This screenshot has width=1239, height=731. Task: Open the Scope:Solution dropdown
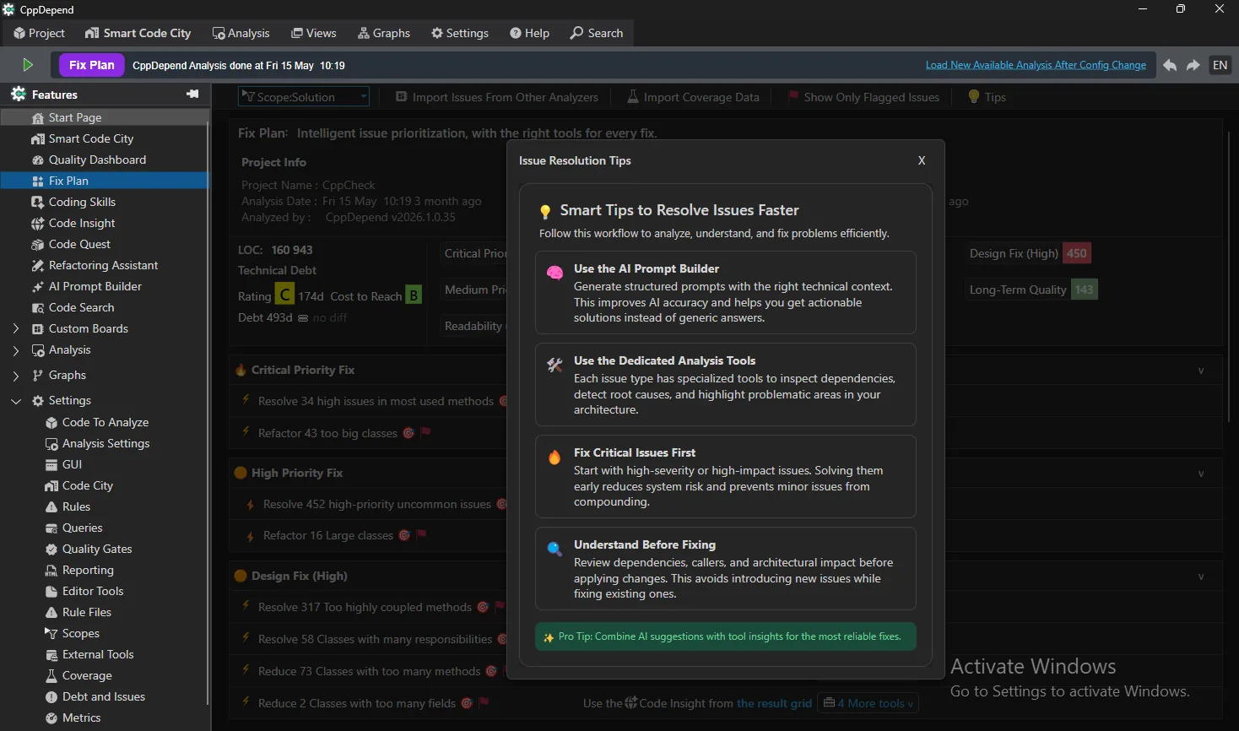(x=304, y=97)
